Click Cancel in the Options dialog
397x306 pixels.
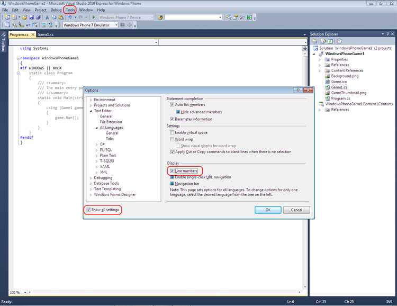coord(296,210)
